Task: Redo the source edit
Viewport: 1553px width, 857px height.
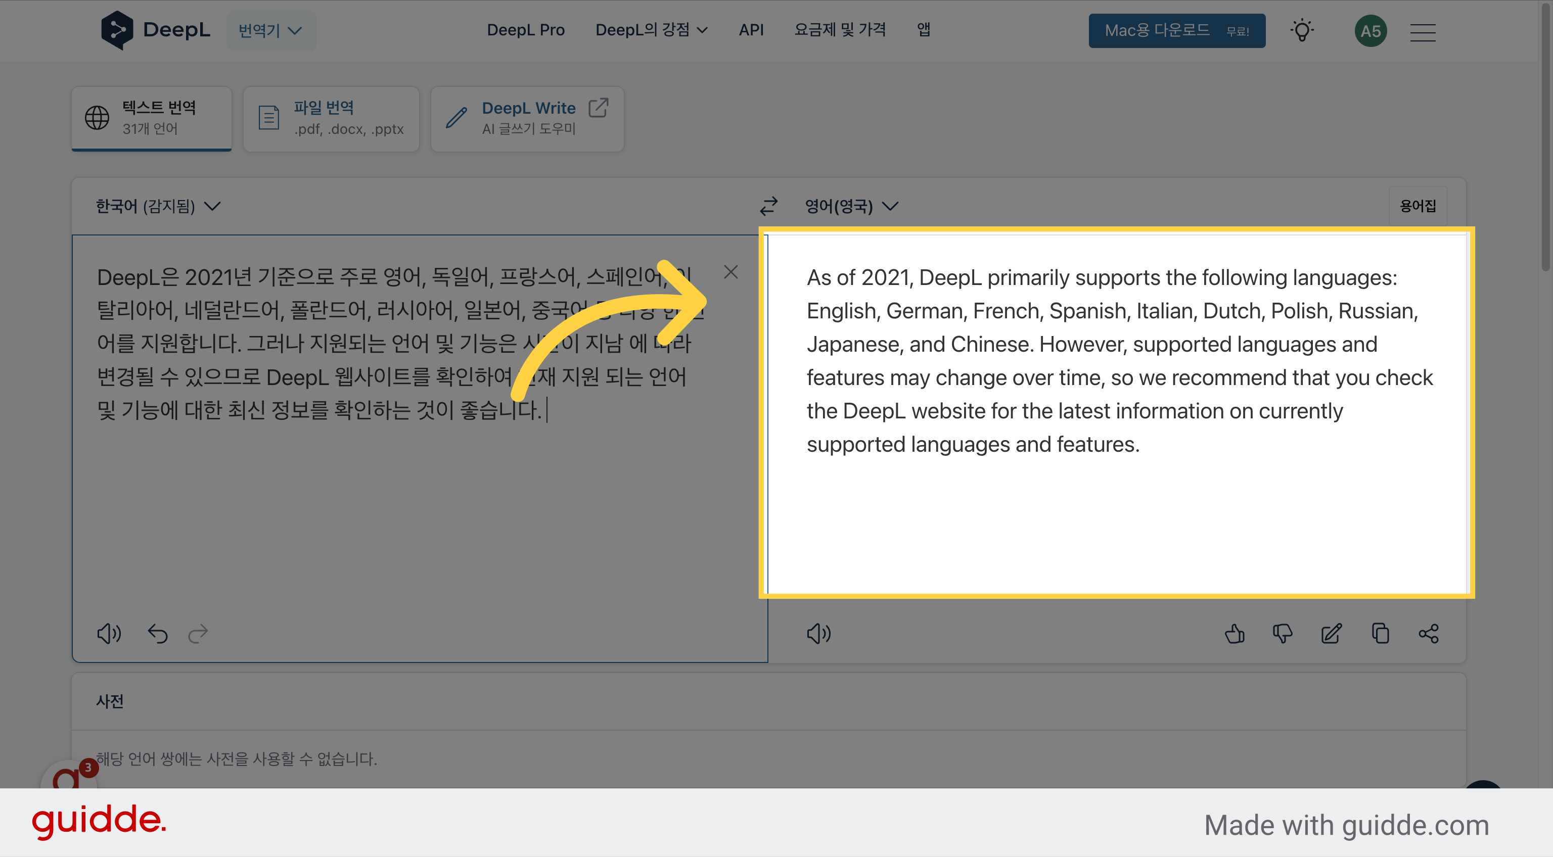Action: click(x=198, y=634)
